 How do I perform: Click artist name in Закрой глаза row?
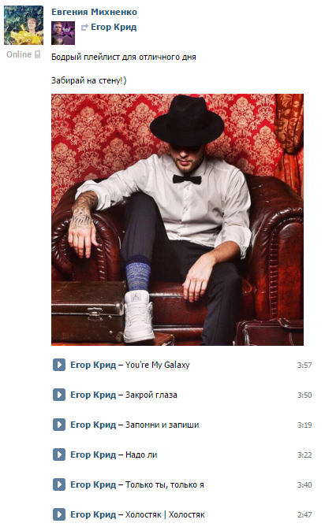(93, 395)
